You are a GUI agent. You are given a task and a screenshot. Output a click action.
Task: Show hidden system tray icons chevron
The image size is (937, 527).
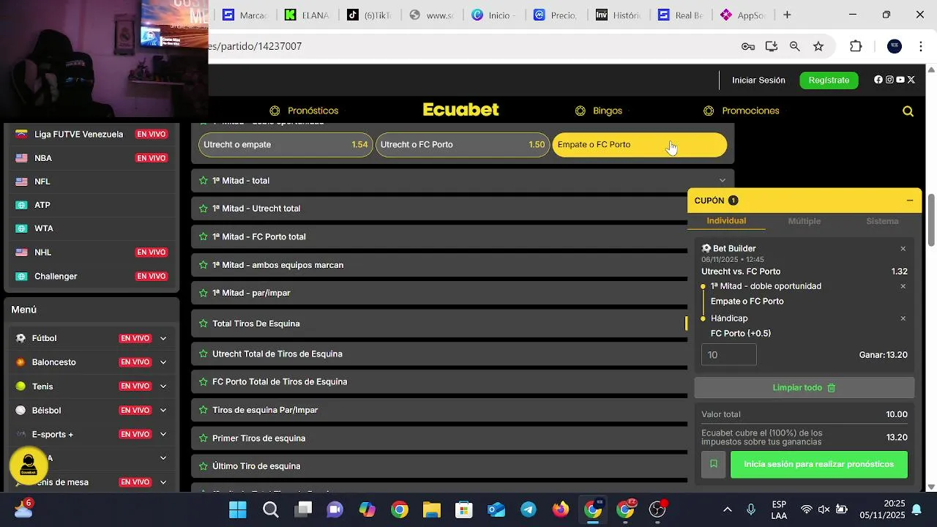coord(727,509)
